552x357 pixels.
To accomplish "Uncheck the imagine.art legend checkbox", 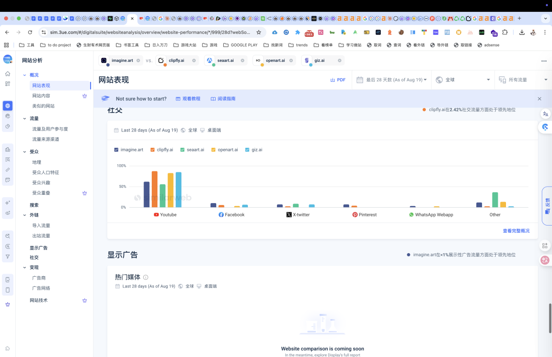I will [x=116, y=150].
